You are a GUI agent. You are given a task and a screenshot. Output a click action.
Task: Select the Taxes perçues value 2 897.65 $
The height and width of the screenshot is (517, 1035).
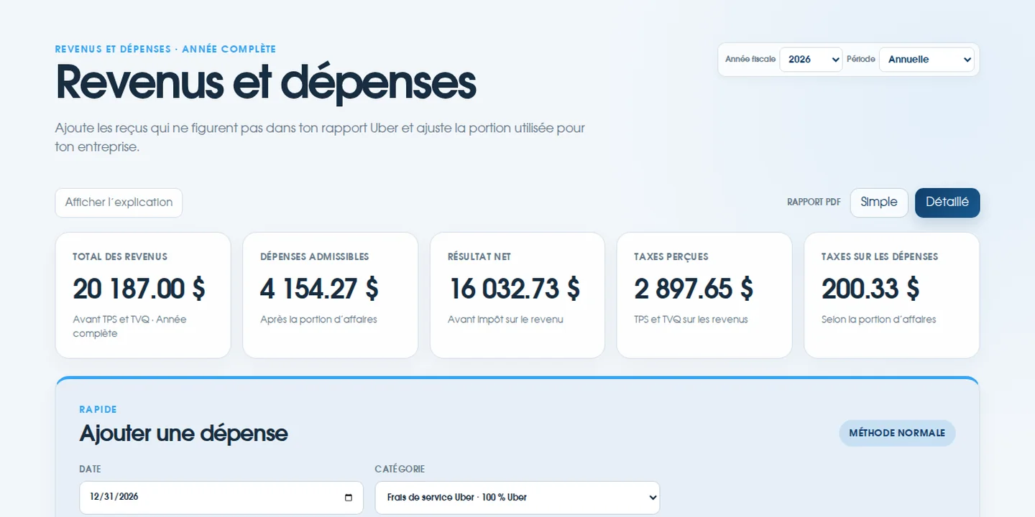click(x=694, y=289)
